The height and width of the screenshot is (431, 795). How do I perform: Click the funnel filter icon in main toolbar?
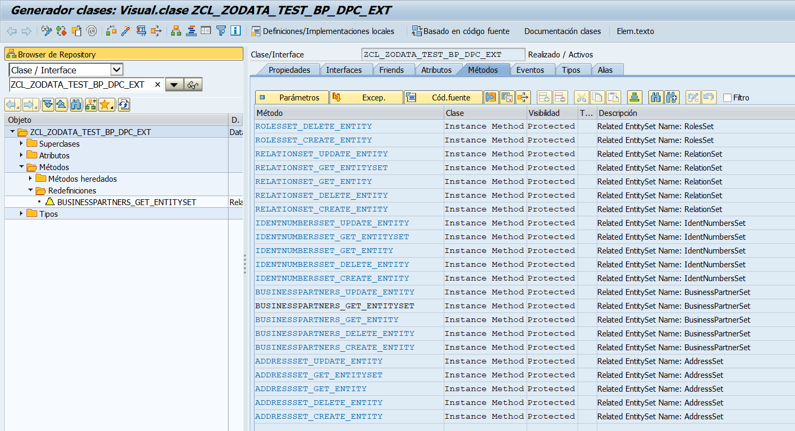click(x=221, y=31)
